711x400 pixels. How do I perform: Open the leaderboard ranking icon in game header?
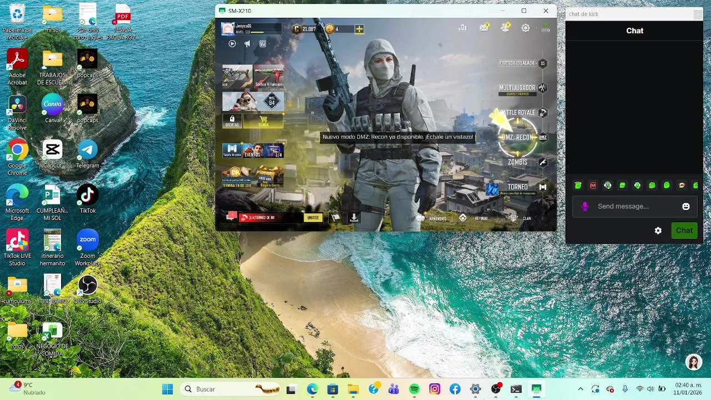pos(463,28)
